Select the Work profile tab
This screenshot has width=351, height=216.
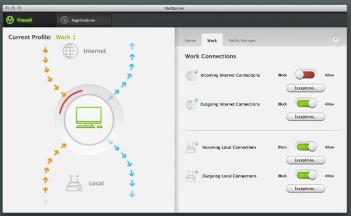point(212,40)
